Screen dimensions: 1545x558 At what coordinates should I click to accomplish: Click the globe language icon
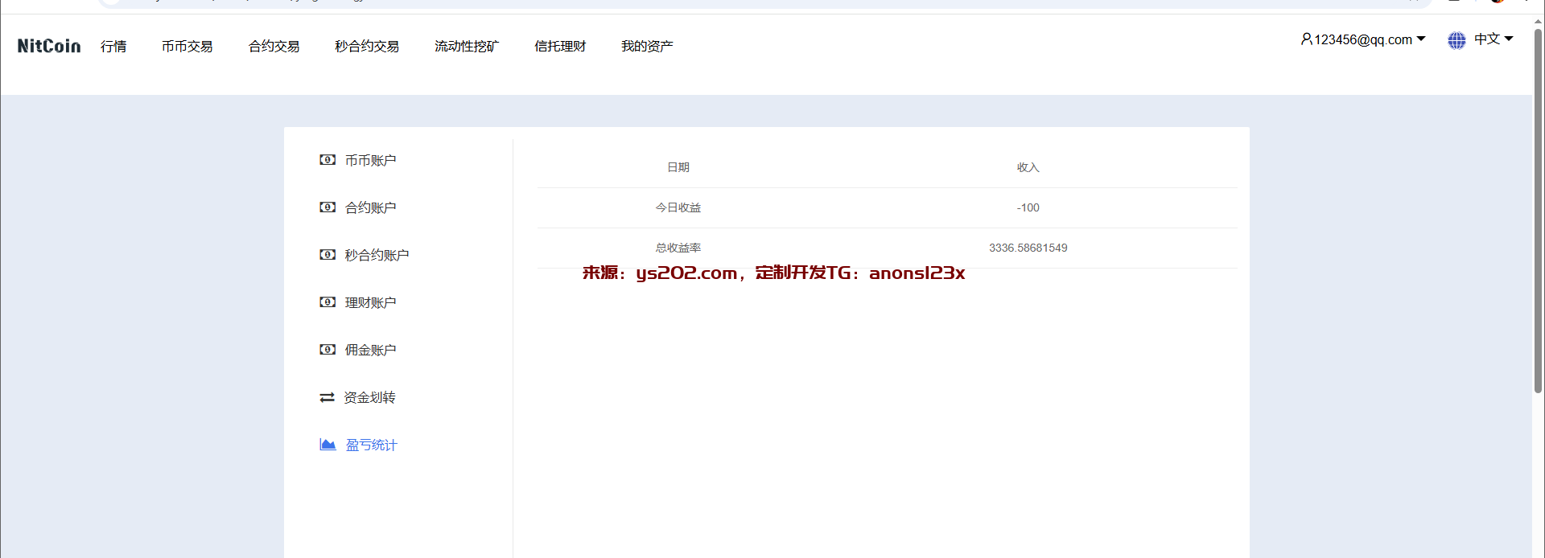tap(1456, 40)
